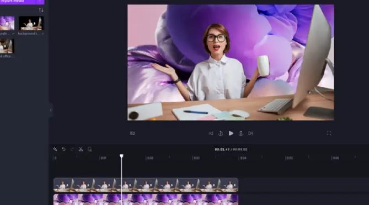Viewport: 369px width, 205px height.
Task: Select the woman video clip on the timeline
Action: click(146, 185)
